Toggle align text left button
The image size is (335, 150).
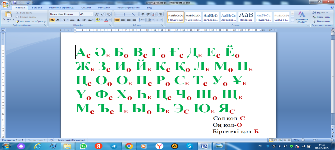pyautogui.click(x=117, y=20)
